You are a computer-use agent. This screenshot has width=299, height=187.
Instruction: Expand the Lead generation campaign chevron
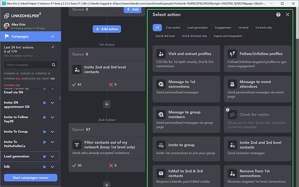tap(52, 156)
